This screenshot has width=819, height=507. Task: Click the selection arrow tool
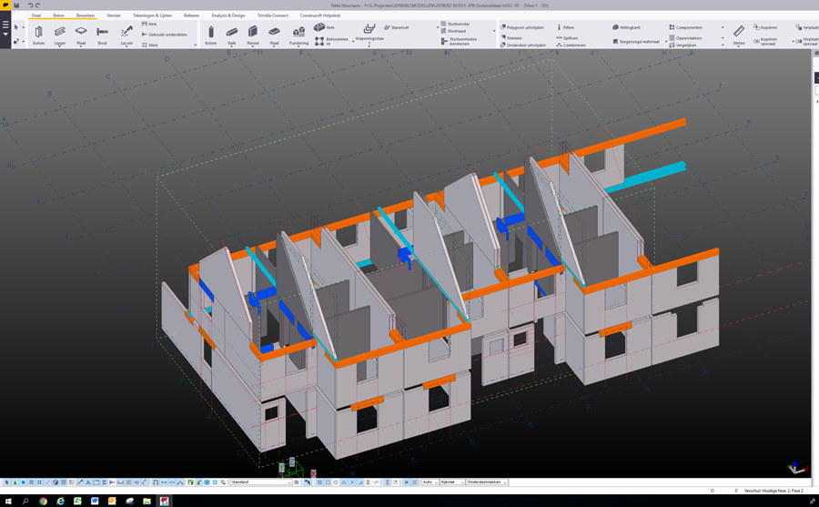pos(16,27)
